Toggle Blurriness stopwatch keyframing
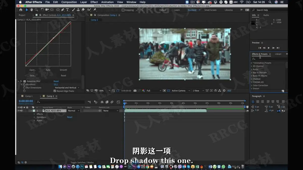 pos(24,84)
